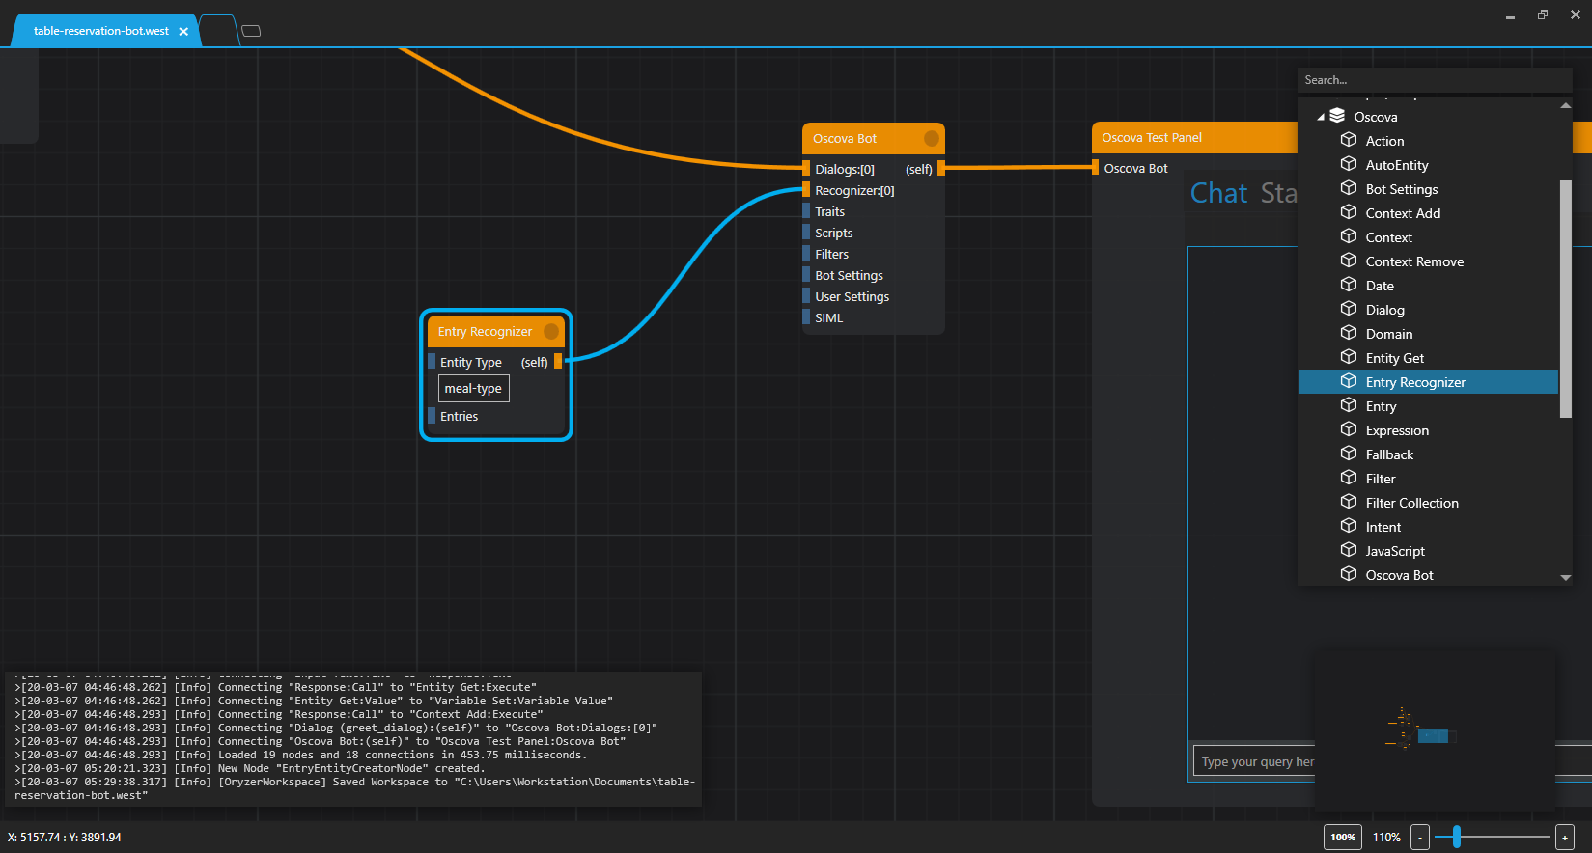Click the Entries port on Entry Recognizer node
The width and height of the screenshot is (1592, 853).
pyautogui.click(x=432, y=416)
